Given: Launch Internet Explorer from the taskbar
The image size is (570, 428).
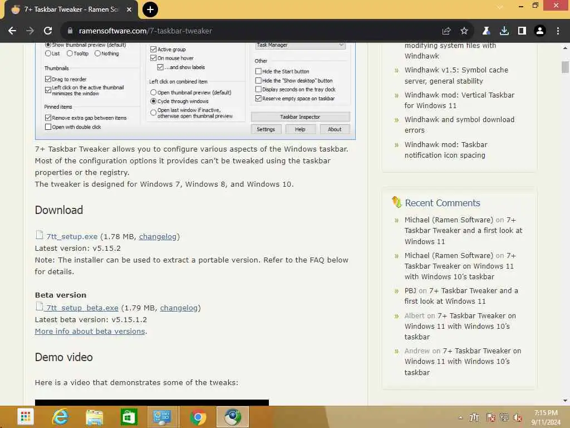Looking at the screenshot, I should 60,417.
